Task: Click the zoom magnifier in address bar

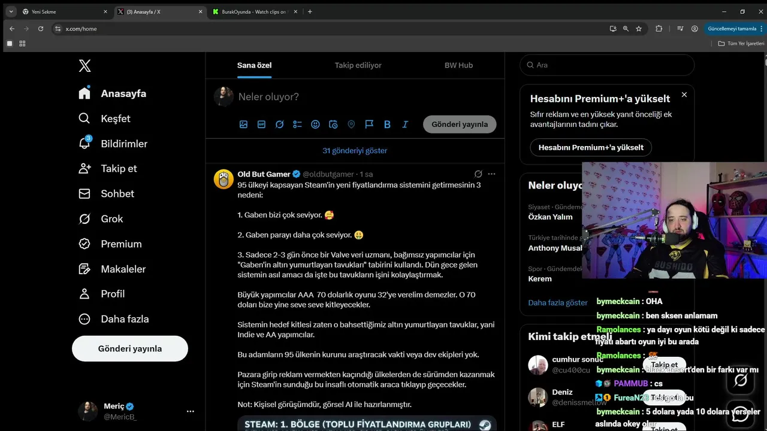Action: pos(626,29)
